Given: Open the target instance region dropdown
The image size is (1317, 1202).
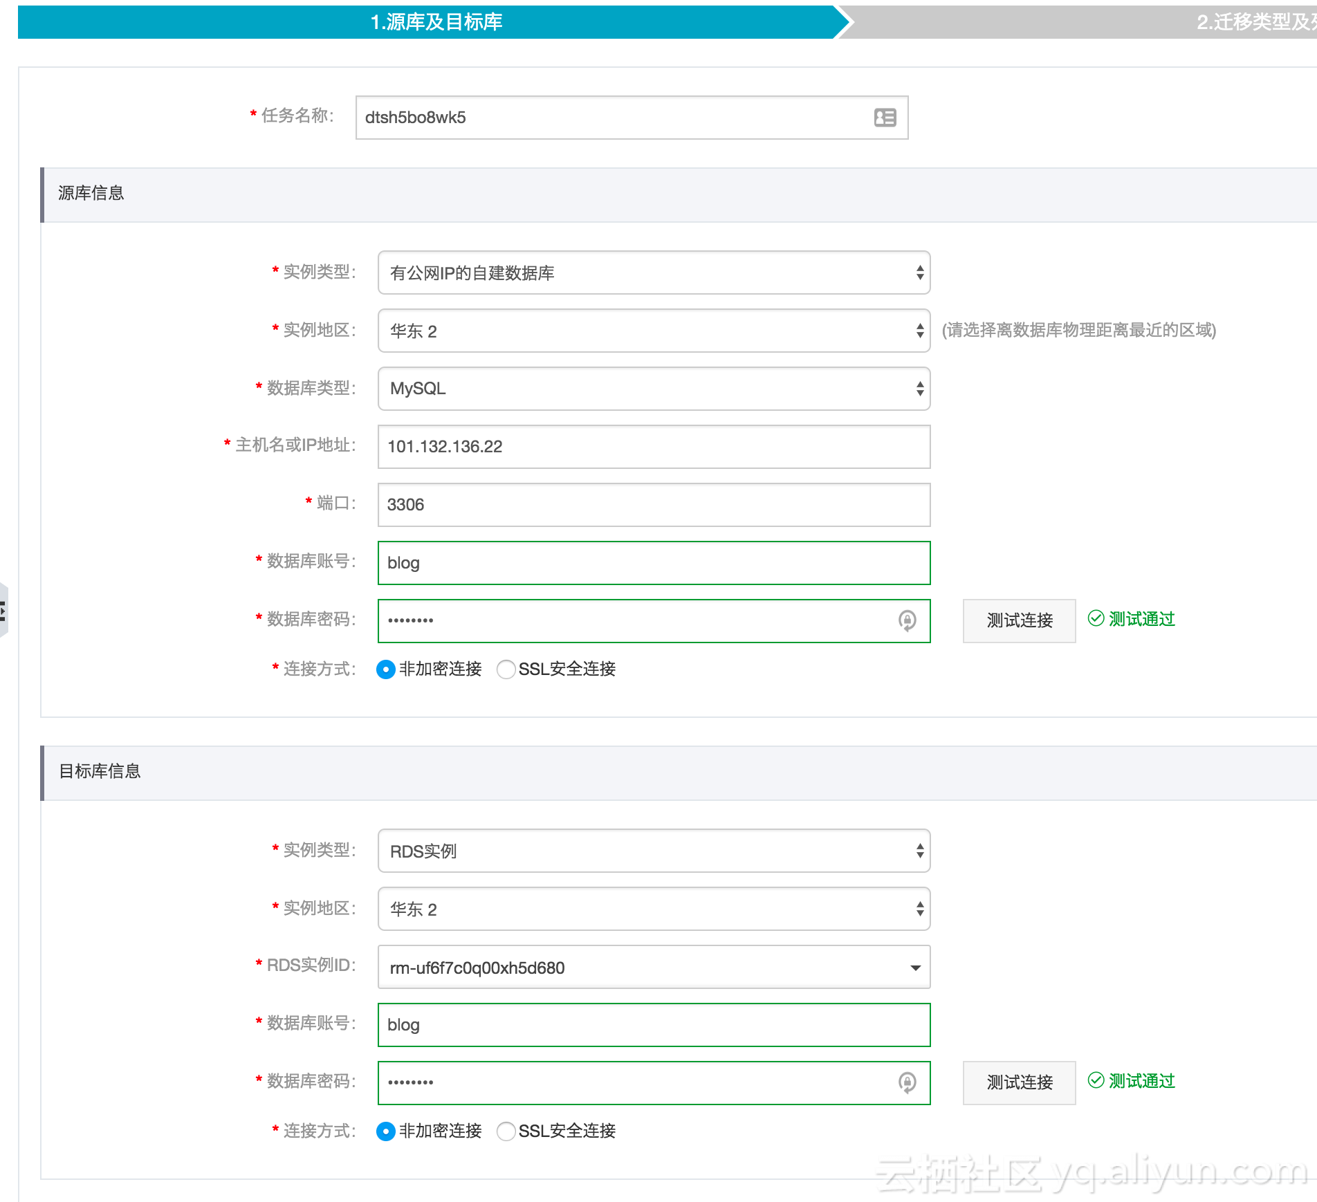Looking at the screenshot, I should pyautogui.click(x=654, y=909).
